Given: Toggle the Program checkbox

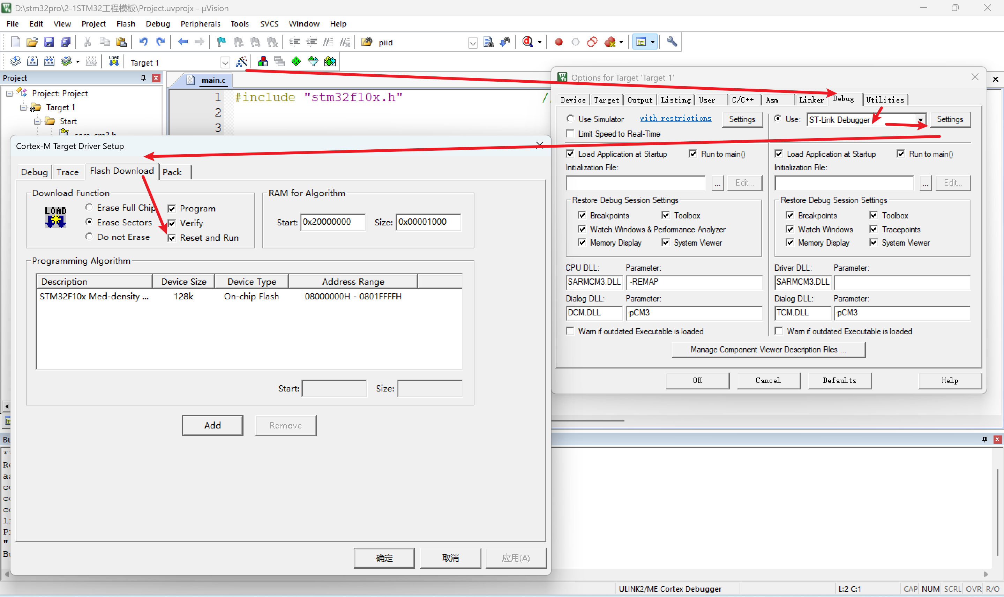Looking at the screenshot, I should click(x=172, y=208).
